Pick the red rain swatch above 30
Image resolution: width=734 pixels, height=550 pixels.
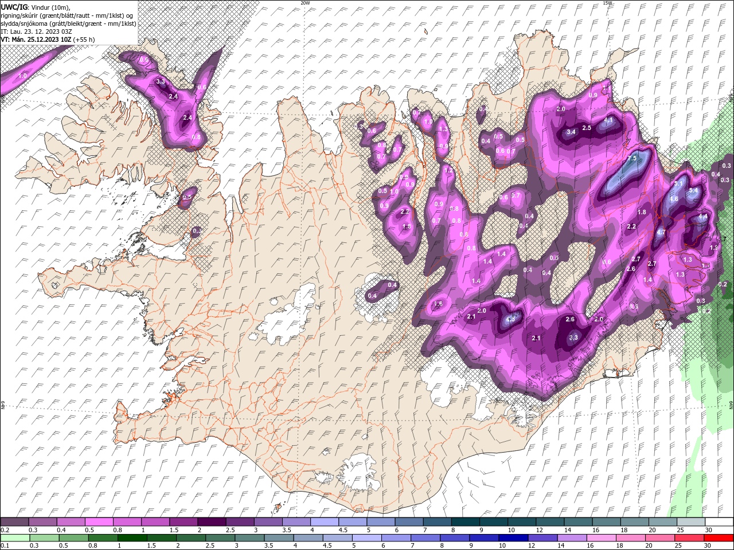[719, 537]
